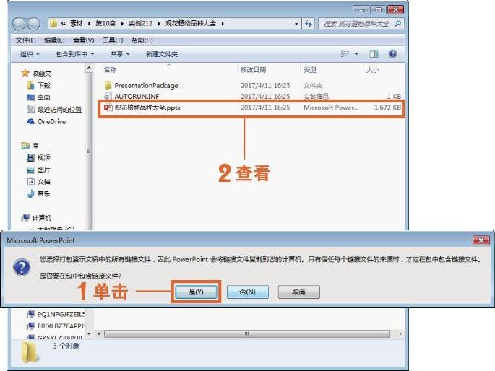Expand the breadcrumb arrow after 素材
This screenshot has width=495, height=371.
tap(89, 24)
